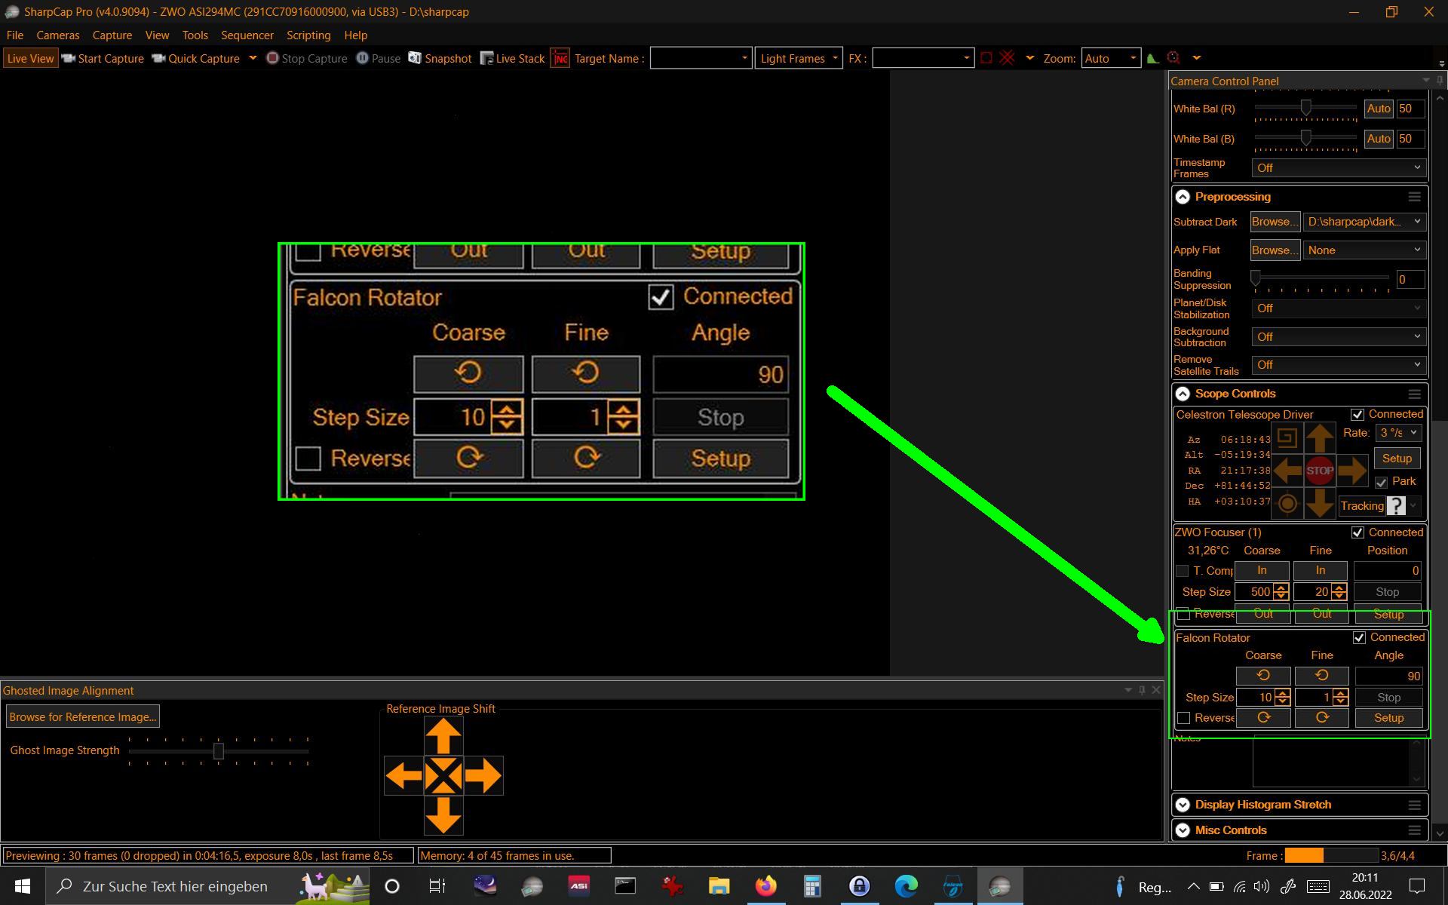Toggle Falcon Rotator Connected checkbox
Viewport: 1448px width, 905px height.
pos(1358,638)
